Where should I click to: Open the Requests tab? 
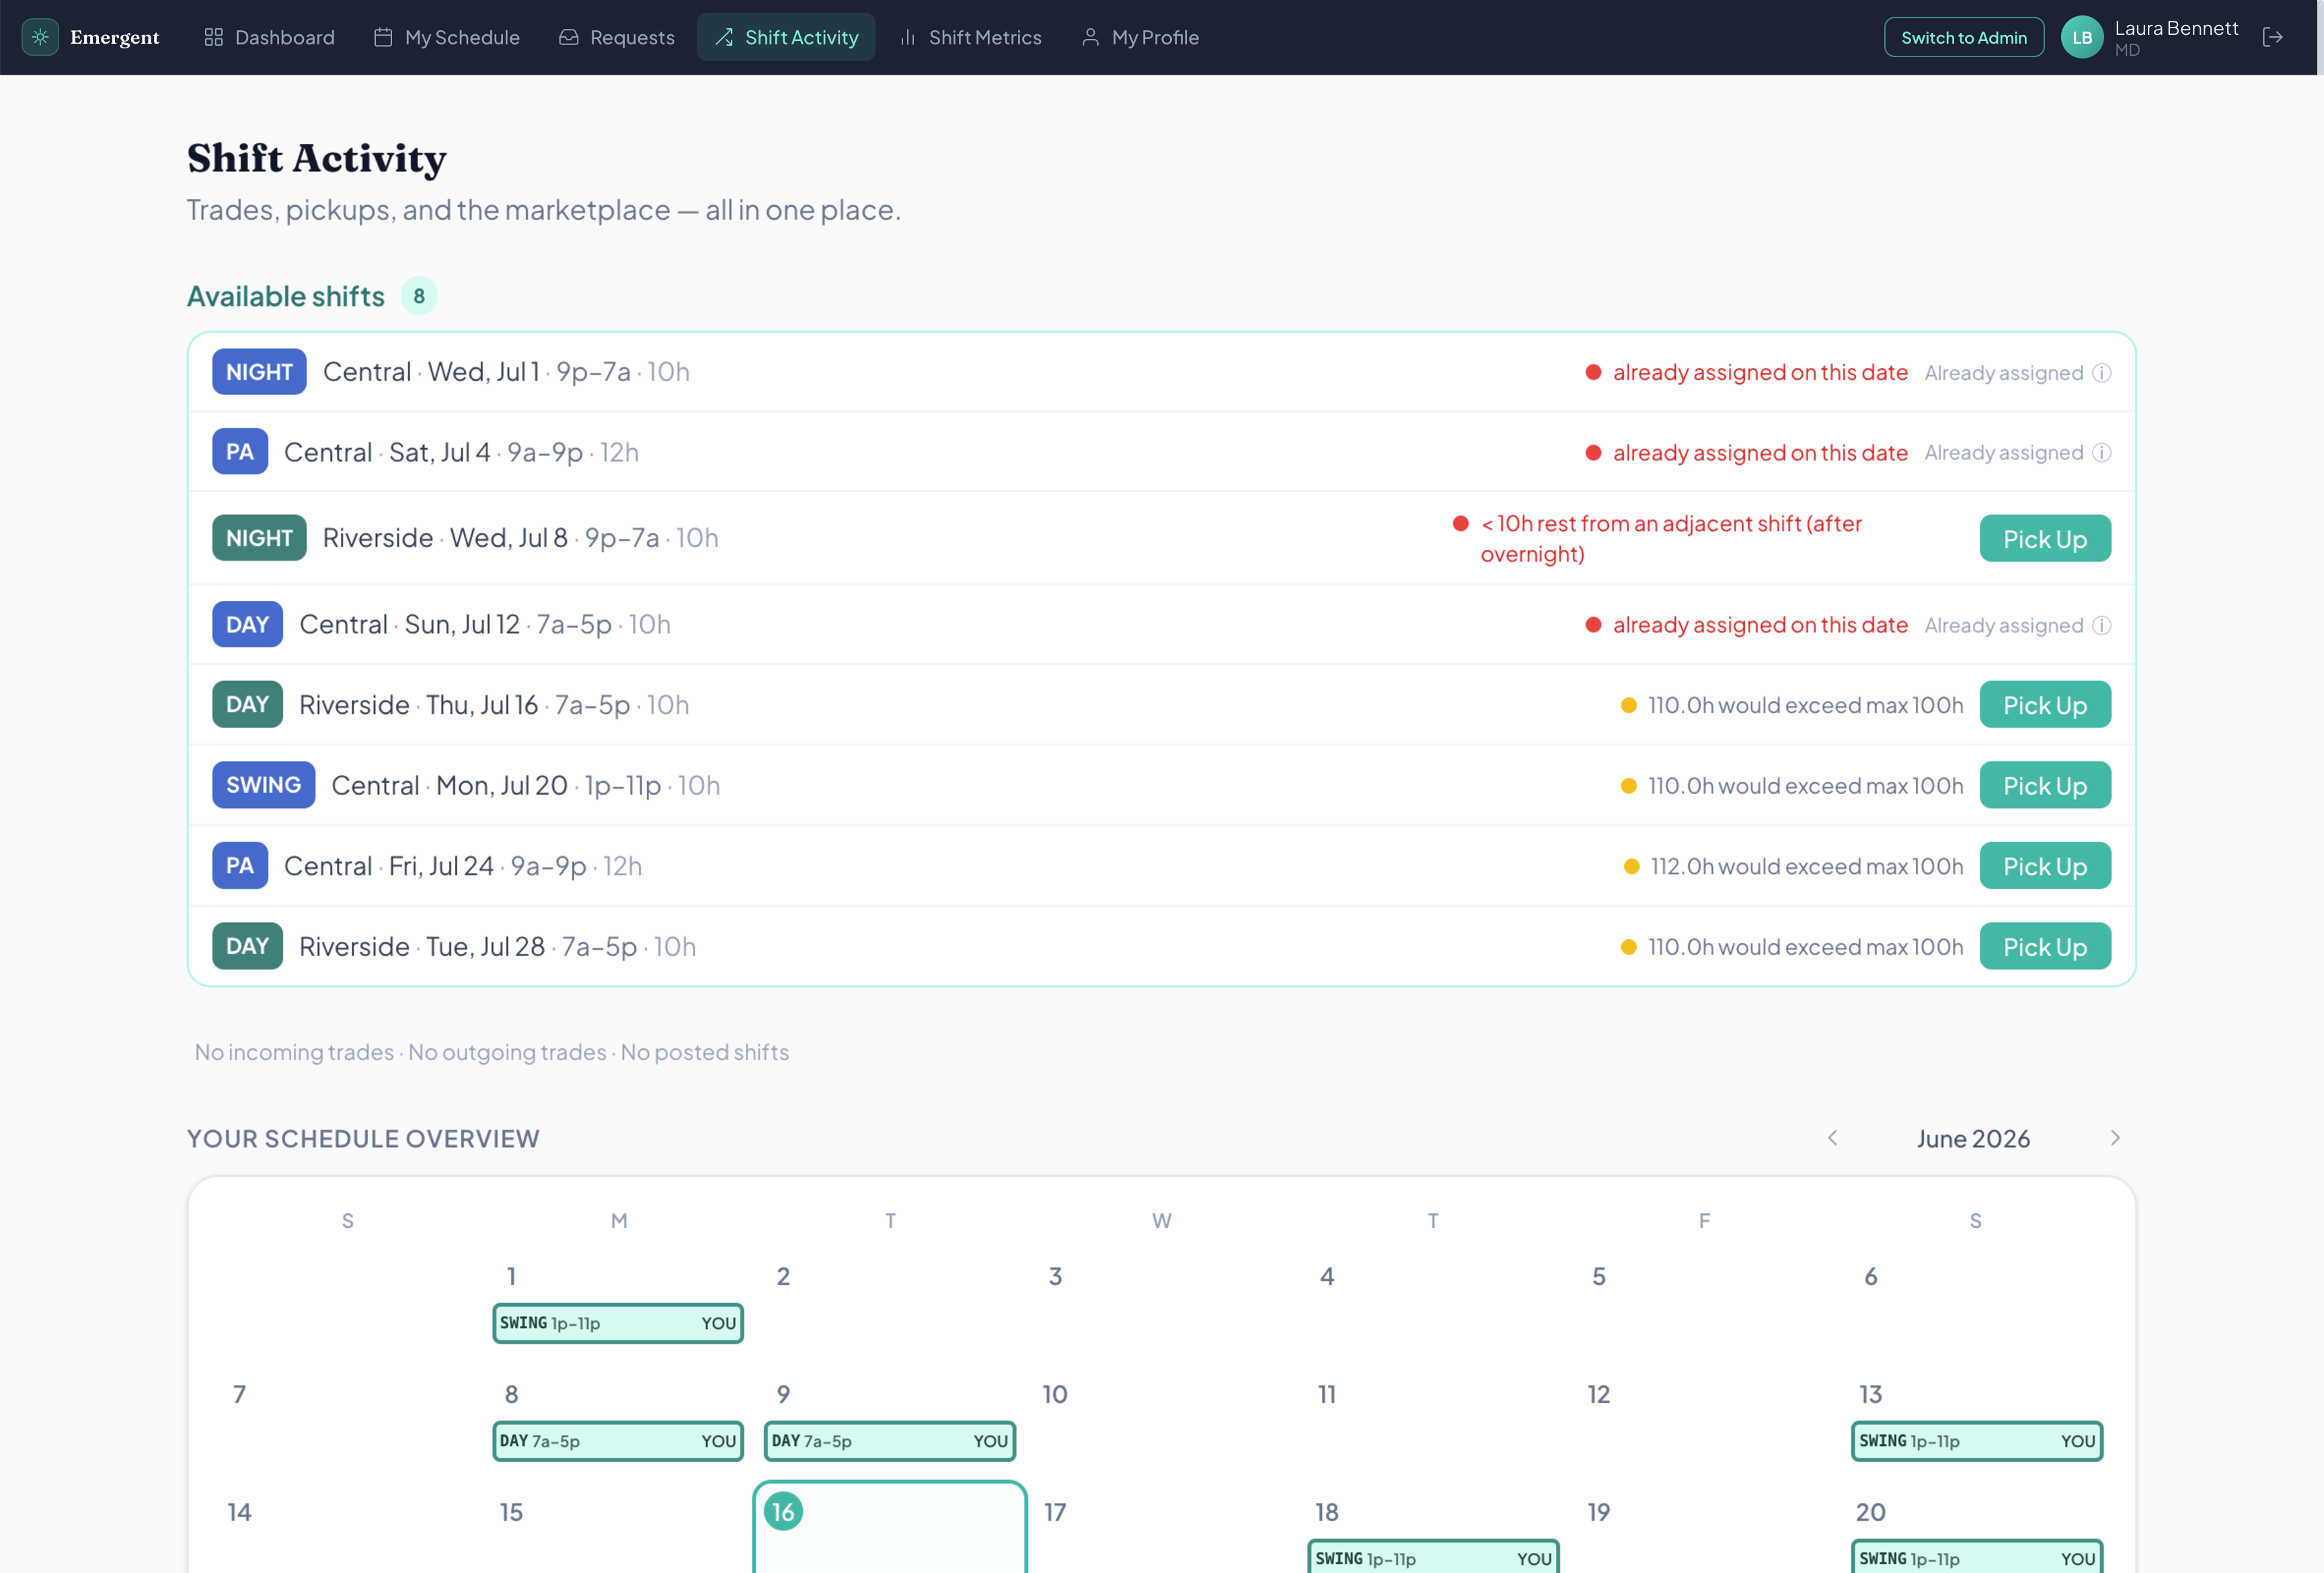[x=617, y=37]
